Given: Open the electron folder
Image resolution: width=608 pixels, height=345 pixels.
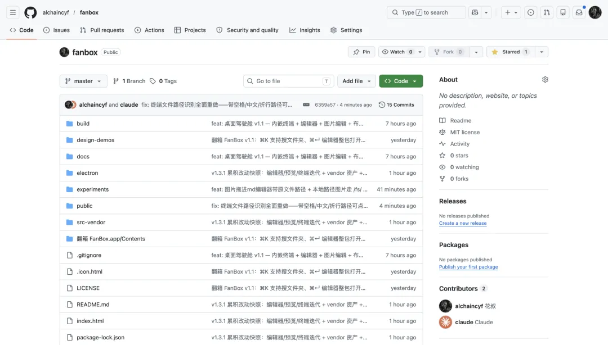Looking at the screenshot, I should click(87, 172).
